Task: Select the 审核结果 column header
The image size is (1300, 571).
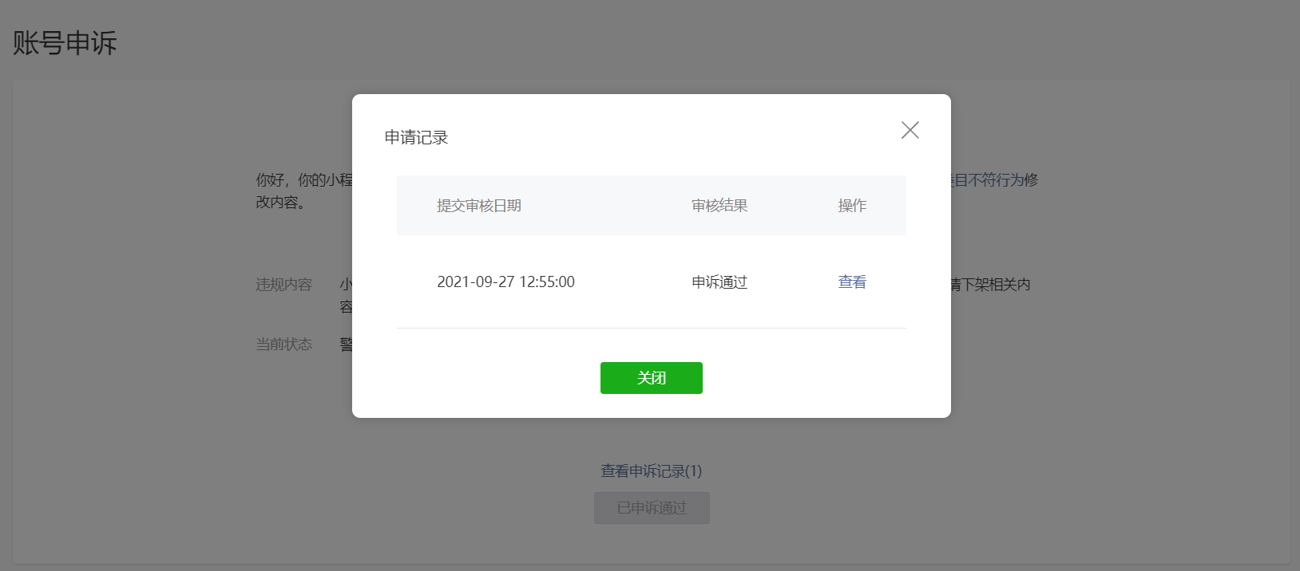Action: point(719,206)
